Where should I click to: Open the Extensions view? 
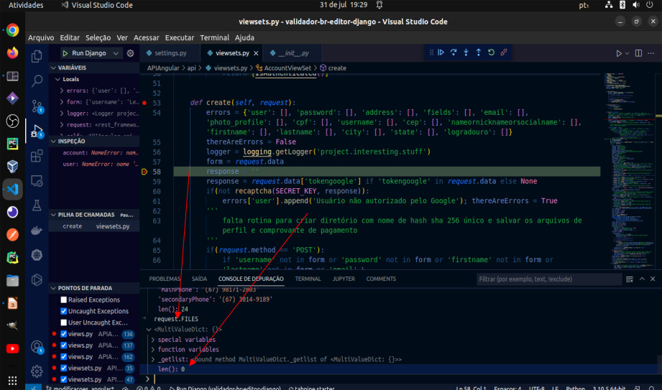coord(37,156)
